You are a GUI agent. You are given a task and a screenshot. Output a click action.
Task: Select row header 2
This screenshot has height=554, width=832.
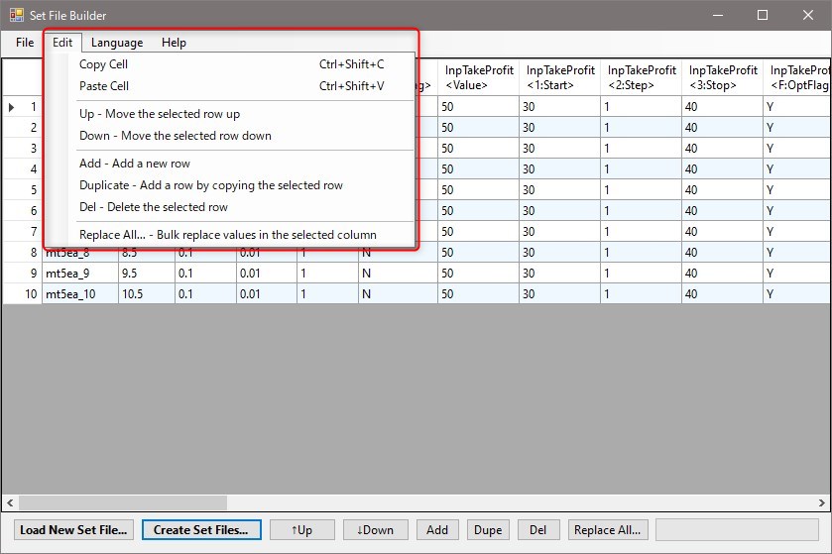pyautogui.click(x=22, y=127)
